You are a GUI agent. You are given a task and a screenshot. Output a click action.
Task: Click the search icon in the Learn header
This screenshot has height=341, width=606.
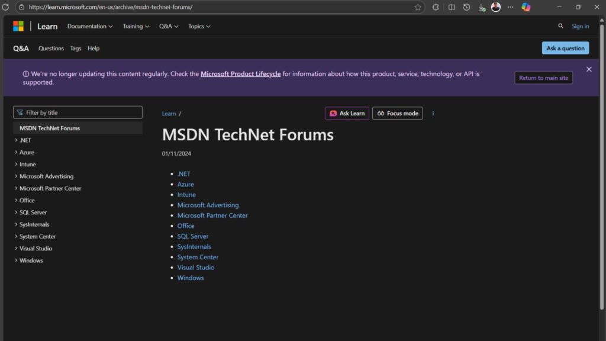(x=560, y=26)
